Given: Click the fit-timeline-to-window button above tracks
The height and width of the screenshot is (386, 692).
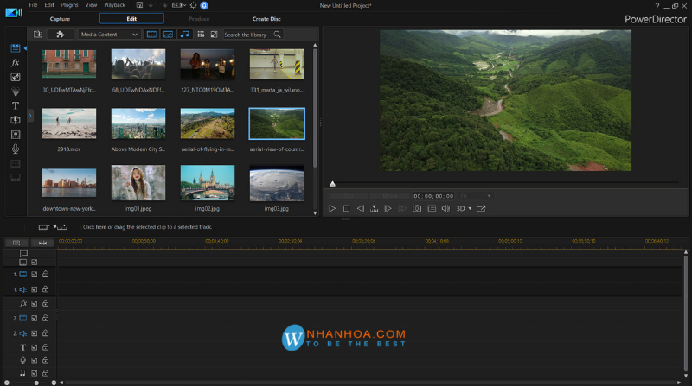Looking at the screenshot, I should (42, 243).
